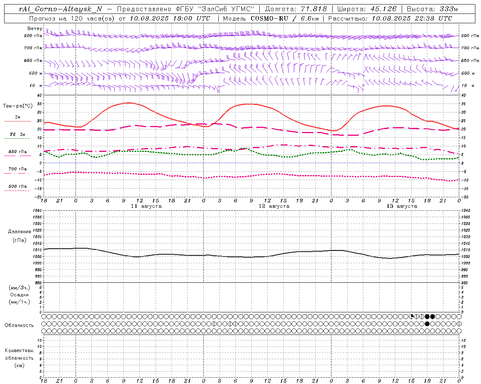Click the elevation text Высота: 333м
The image size is (481, 384).
pos(433,9)
